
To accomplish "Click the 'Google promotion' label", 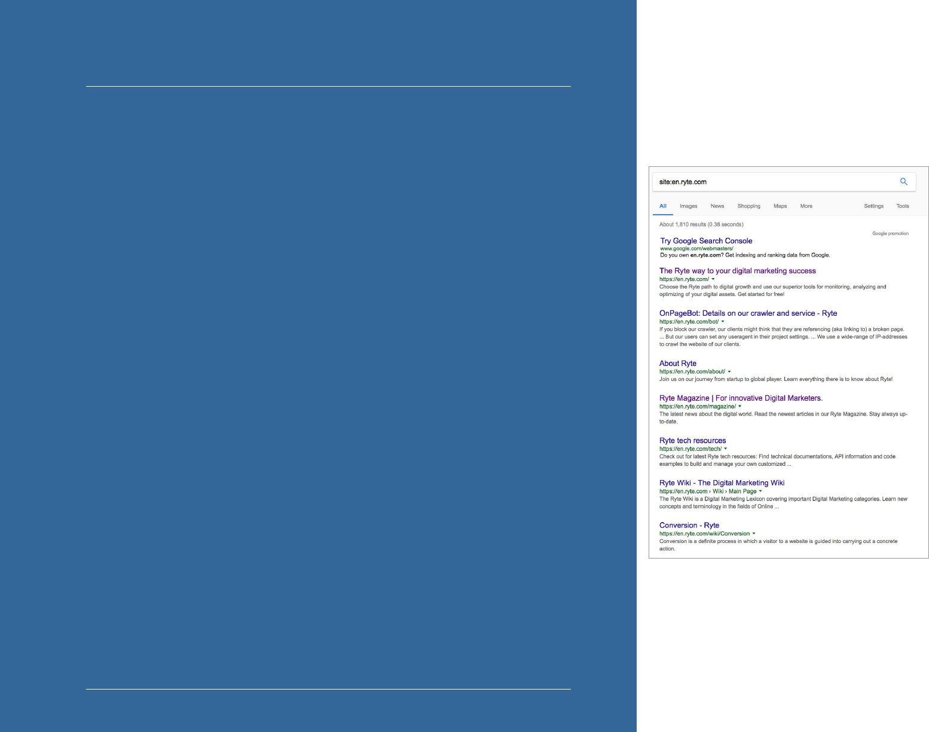I will (x=890, y=234).
